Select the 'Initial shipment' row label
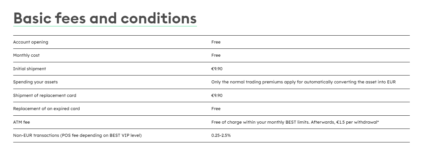Viewport: 426px width, 149px height. pos(29,69)
